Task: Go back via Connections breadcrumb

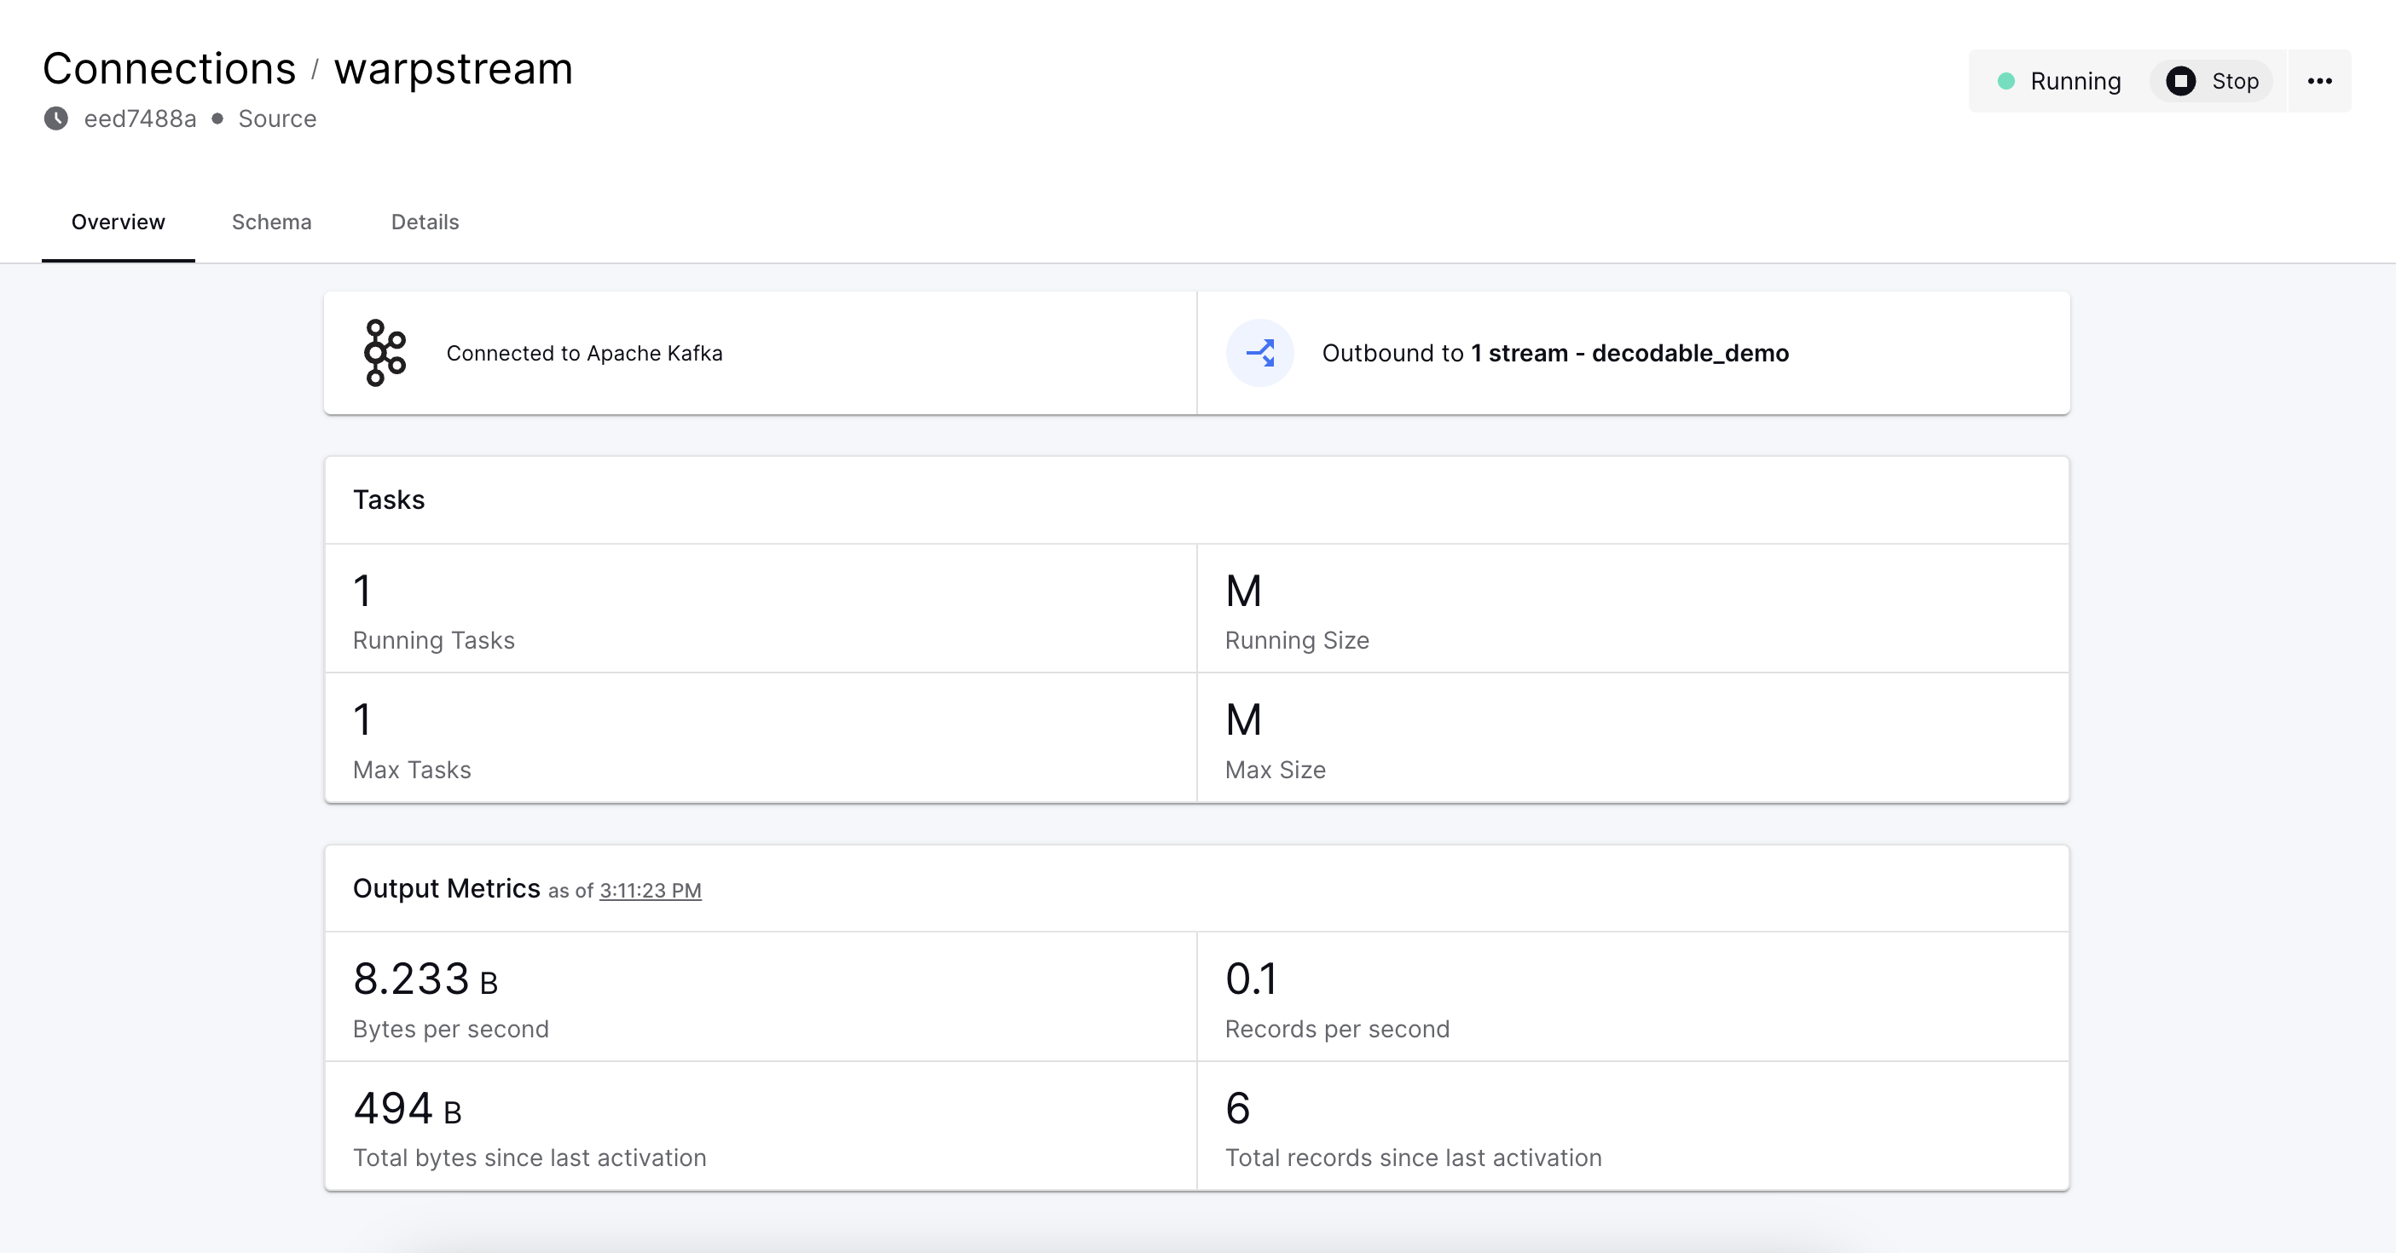Action: pyautogui.click(x=170, y=70)
